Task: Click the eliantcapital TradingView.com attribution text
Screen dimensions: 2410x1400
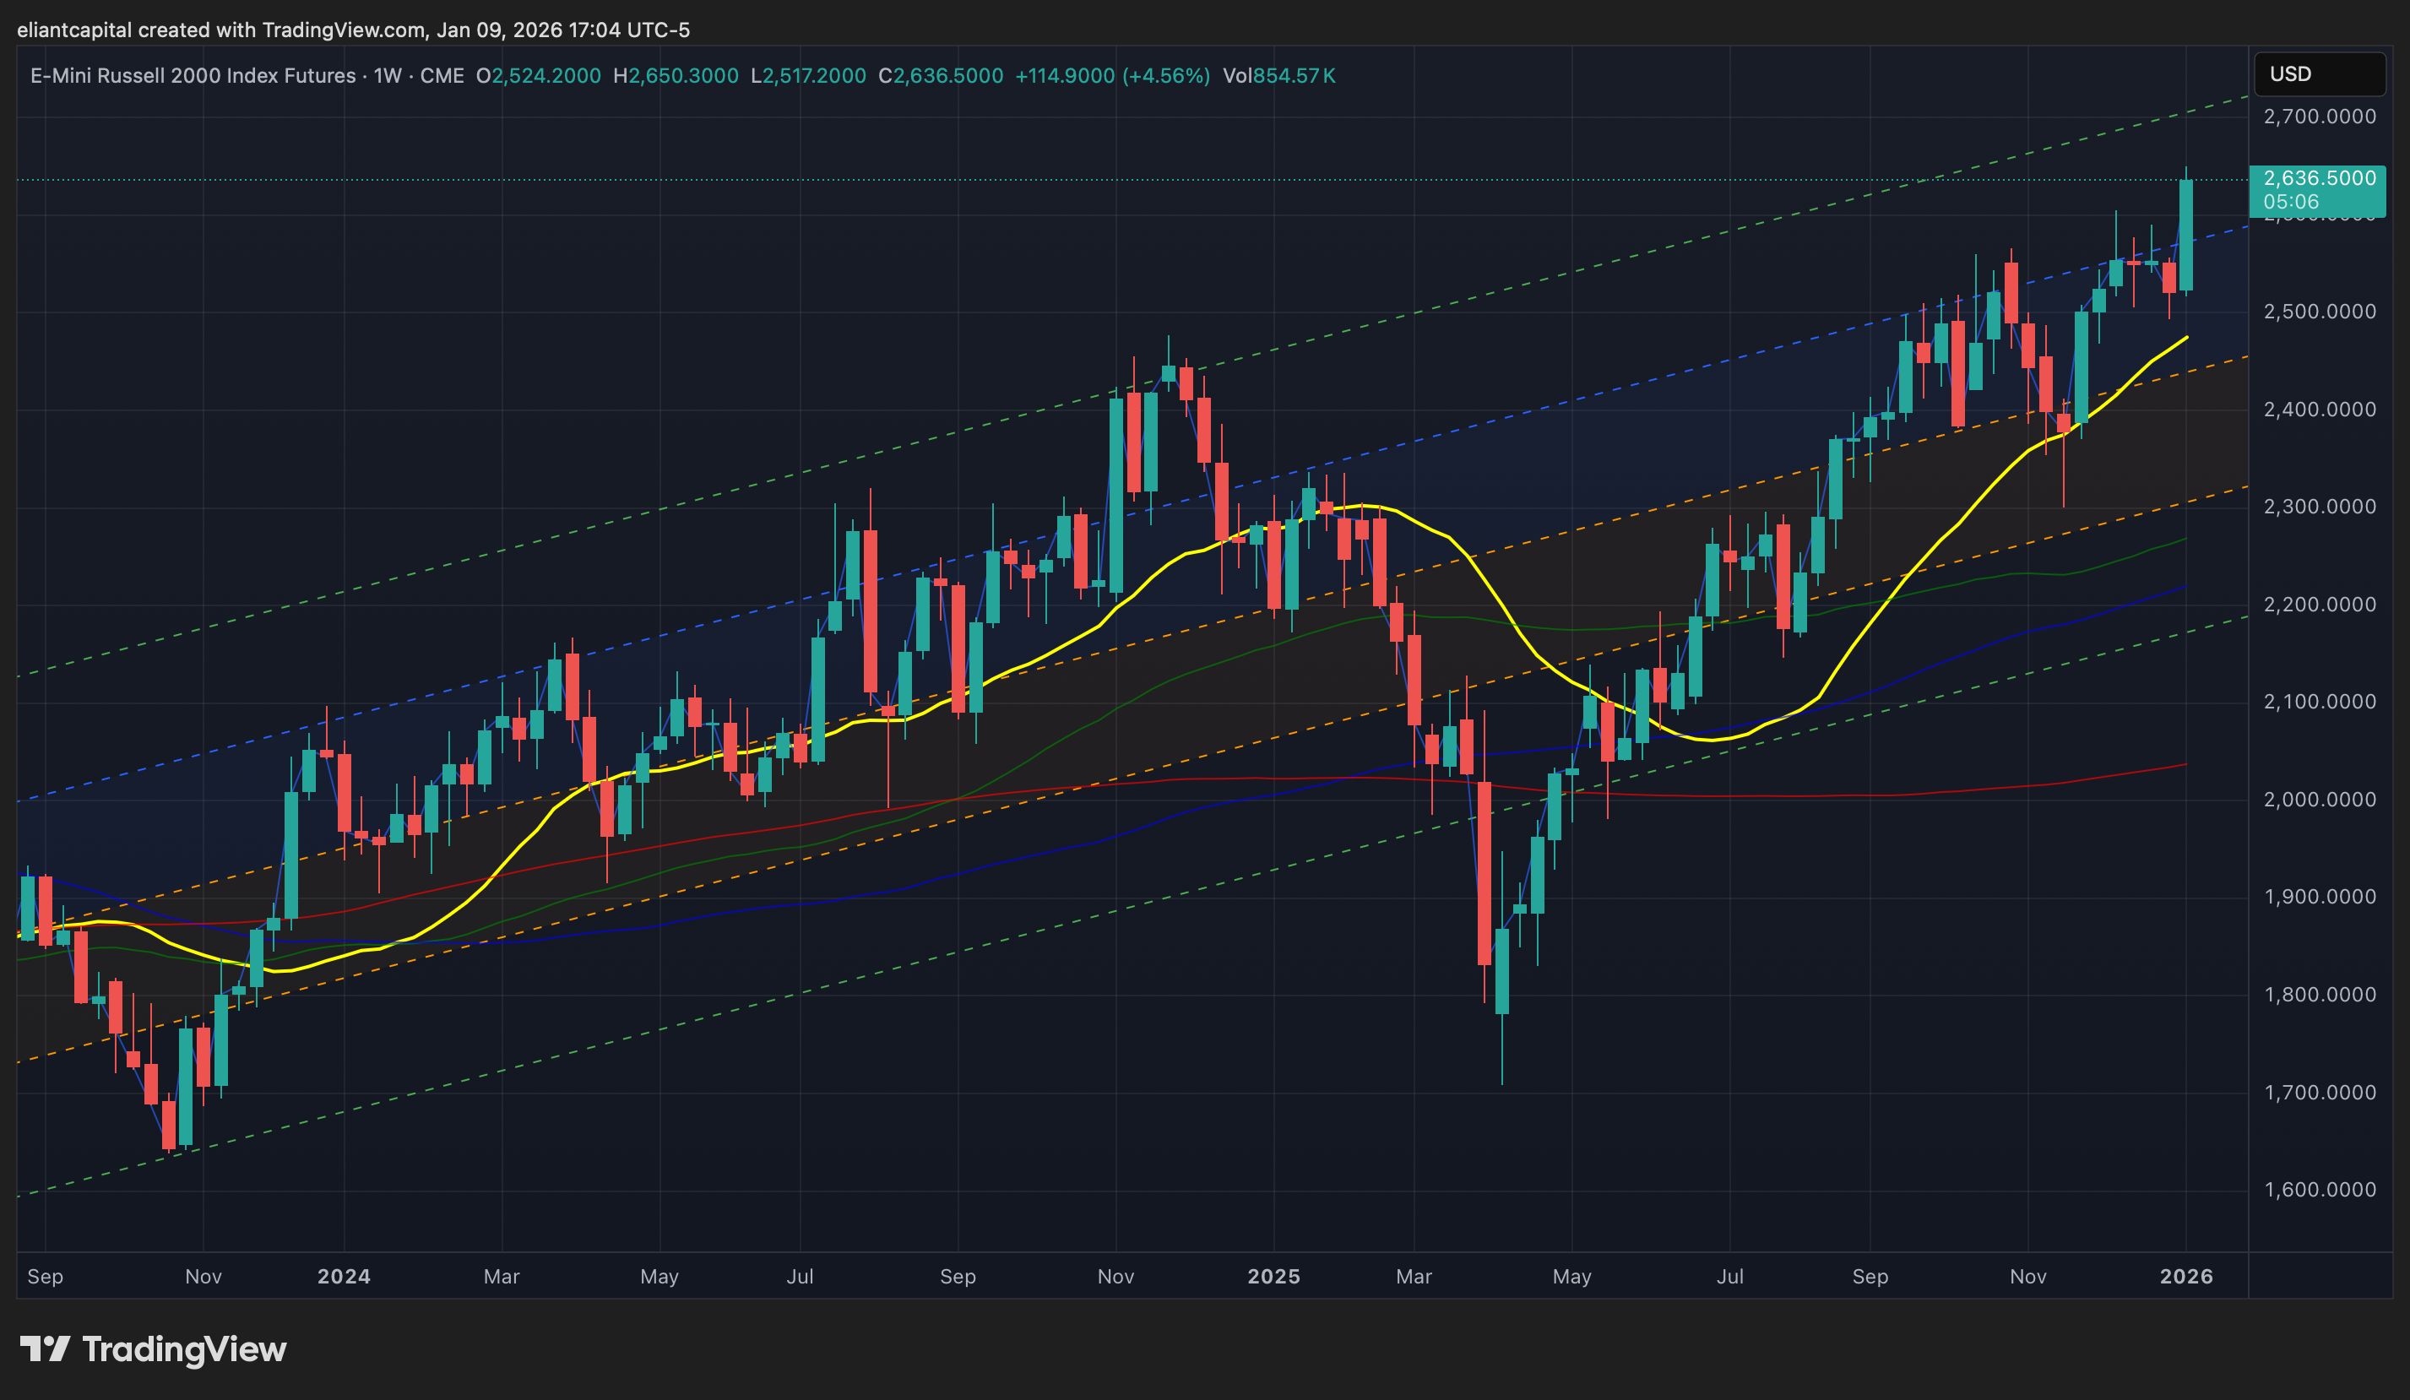Action: [353, 30]
